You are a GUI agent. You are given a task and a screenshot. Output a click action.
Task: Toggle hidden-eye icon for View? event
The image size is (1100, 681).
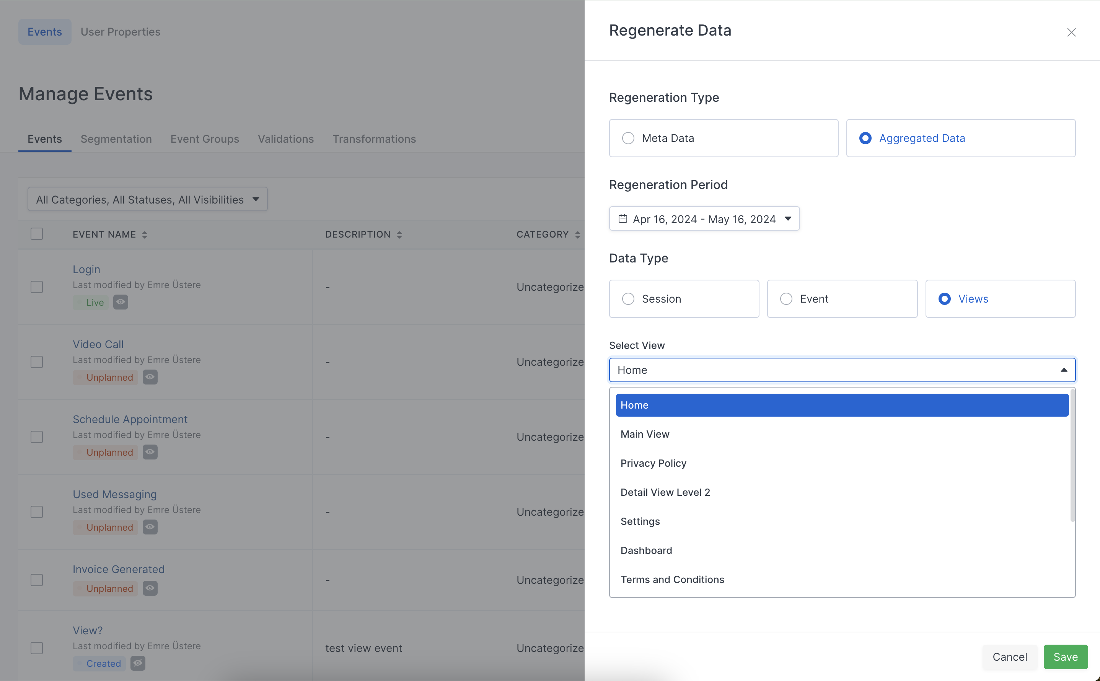(138, 663)
